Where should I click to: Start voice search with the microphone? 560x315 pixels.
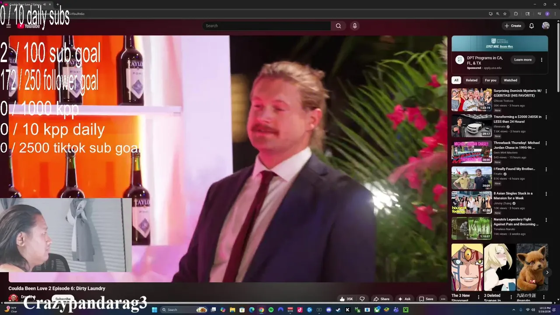coord(355,26)
